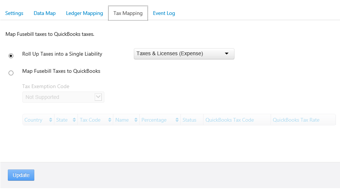Click 'Map Fusebill taxes to QuickBooks taxes.' text
Image resolution: width=340 pixels, height=190 pixels.
coord(50,34)
